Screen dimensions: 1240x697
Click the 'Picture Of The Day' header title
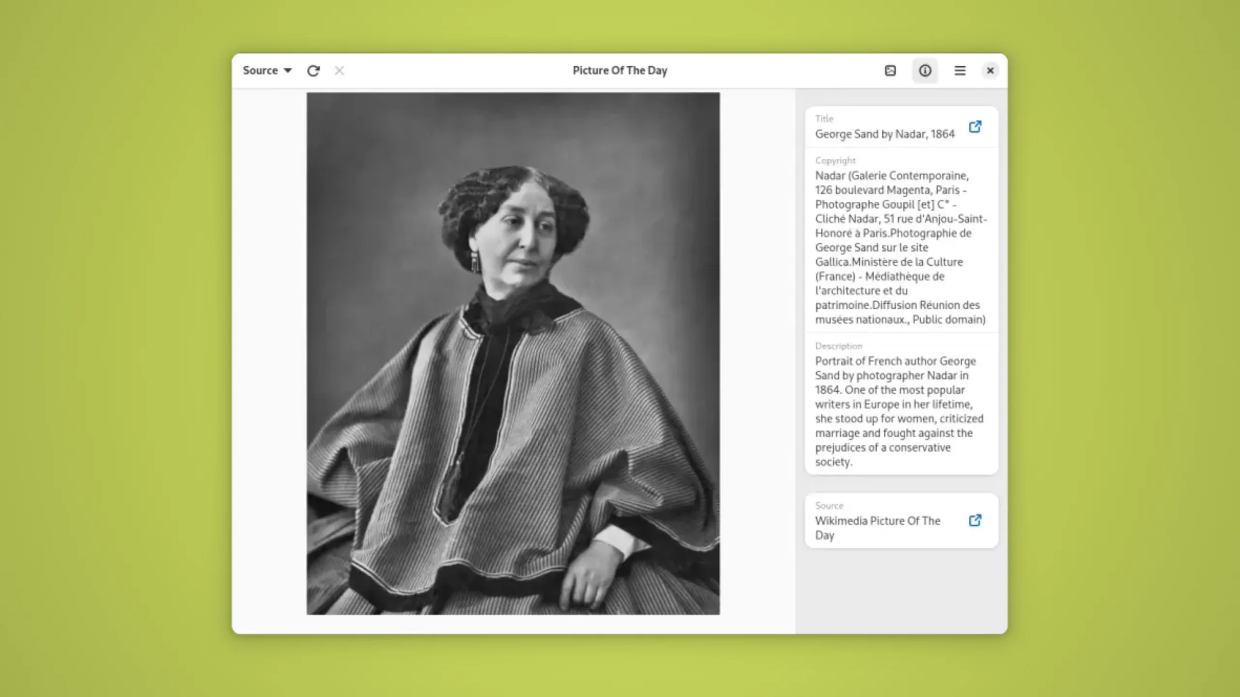tap(620, 71)
